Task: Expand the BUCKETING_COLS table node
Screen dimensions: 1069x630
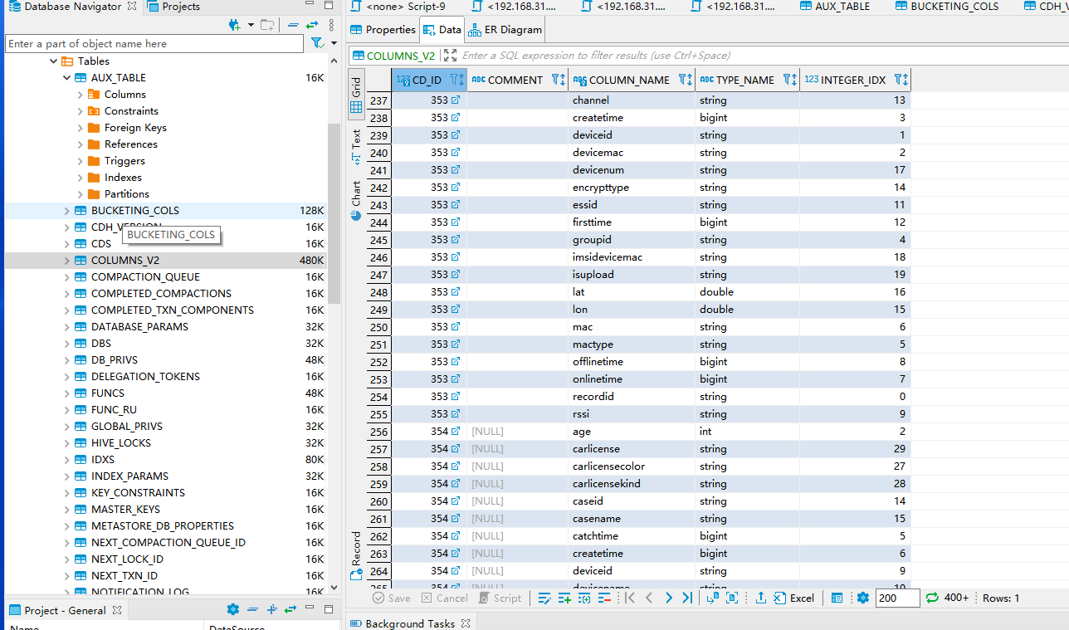Action: point(67,211)
